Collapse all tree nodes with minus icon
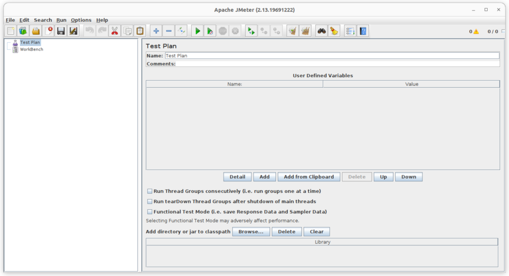This screenshot has height=276, width=509. coord(169,31)
